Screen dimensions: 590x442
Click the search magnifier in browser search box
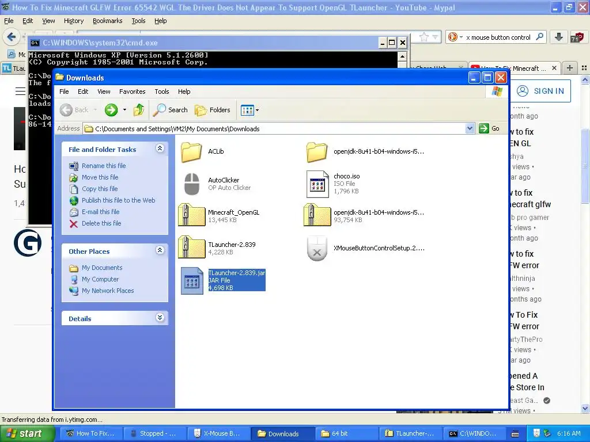tap(540, 37)
